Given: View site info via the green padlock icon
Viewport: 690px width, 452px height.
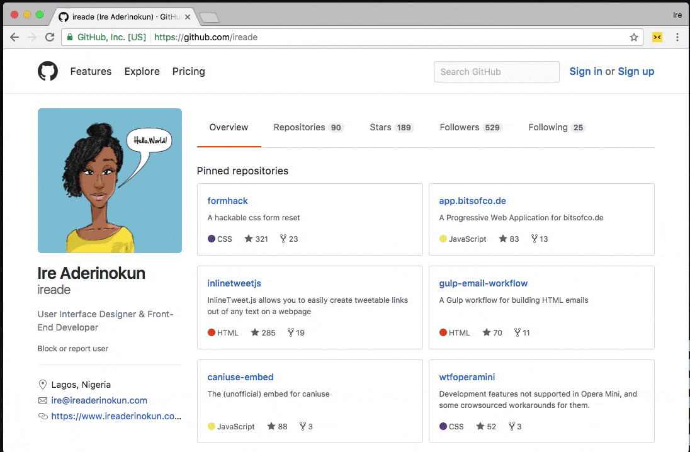Looking at the screenshot, I should pyautogui.click(x=70, y=37).
